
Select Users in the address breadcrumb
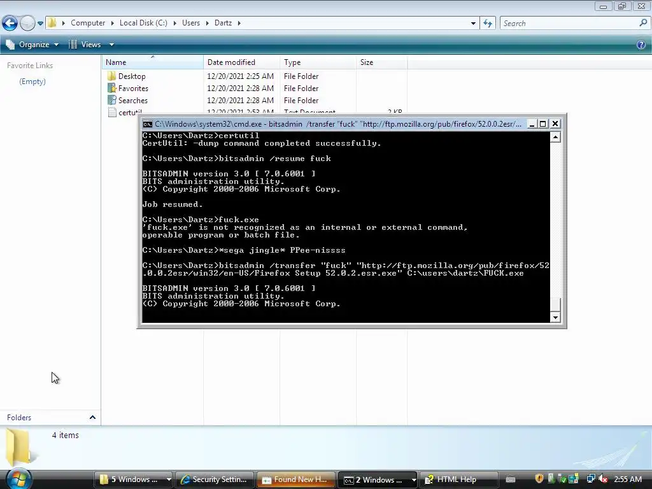[191, 23]
